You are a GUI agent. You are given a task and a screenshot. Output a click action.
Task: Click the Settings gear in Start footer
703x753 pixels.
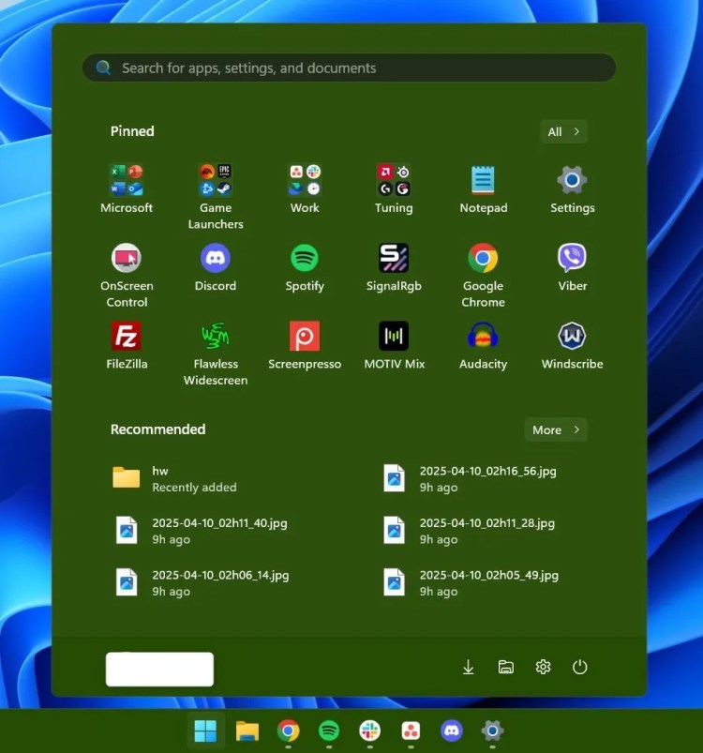pos(543,667)
